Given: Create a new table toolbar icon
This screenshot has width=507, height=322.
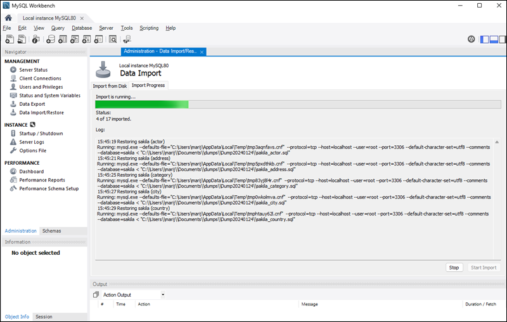Looking at the screenshot, I should (62, 39).
